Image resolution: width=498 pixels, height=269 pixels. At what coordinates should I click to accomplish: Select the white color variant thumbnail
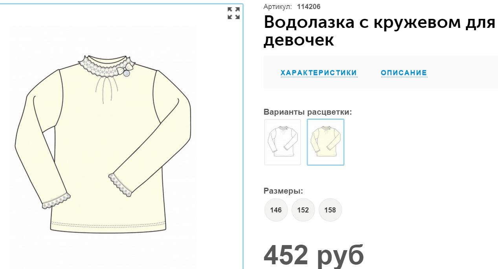click(283, 142)
